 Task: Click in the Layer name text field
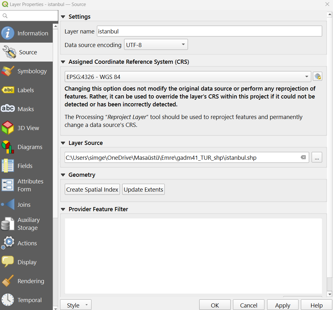(209, 31)
